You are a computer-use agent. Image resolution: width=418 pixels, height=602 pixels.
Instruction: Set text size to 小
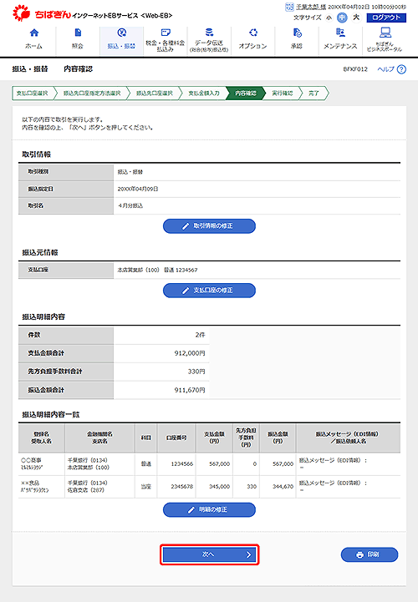[329, 18]
